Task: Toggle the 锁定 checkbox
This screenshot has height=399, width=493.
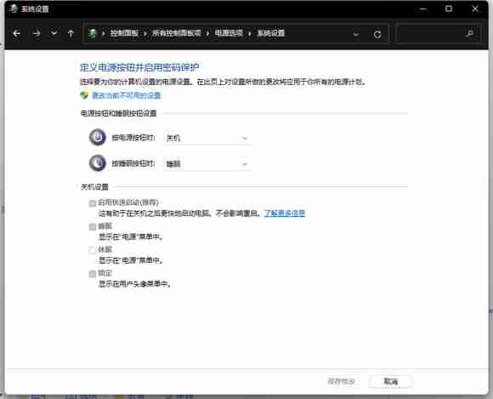Action: pos(92,274)
